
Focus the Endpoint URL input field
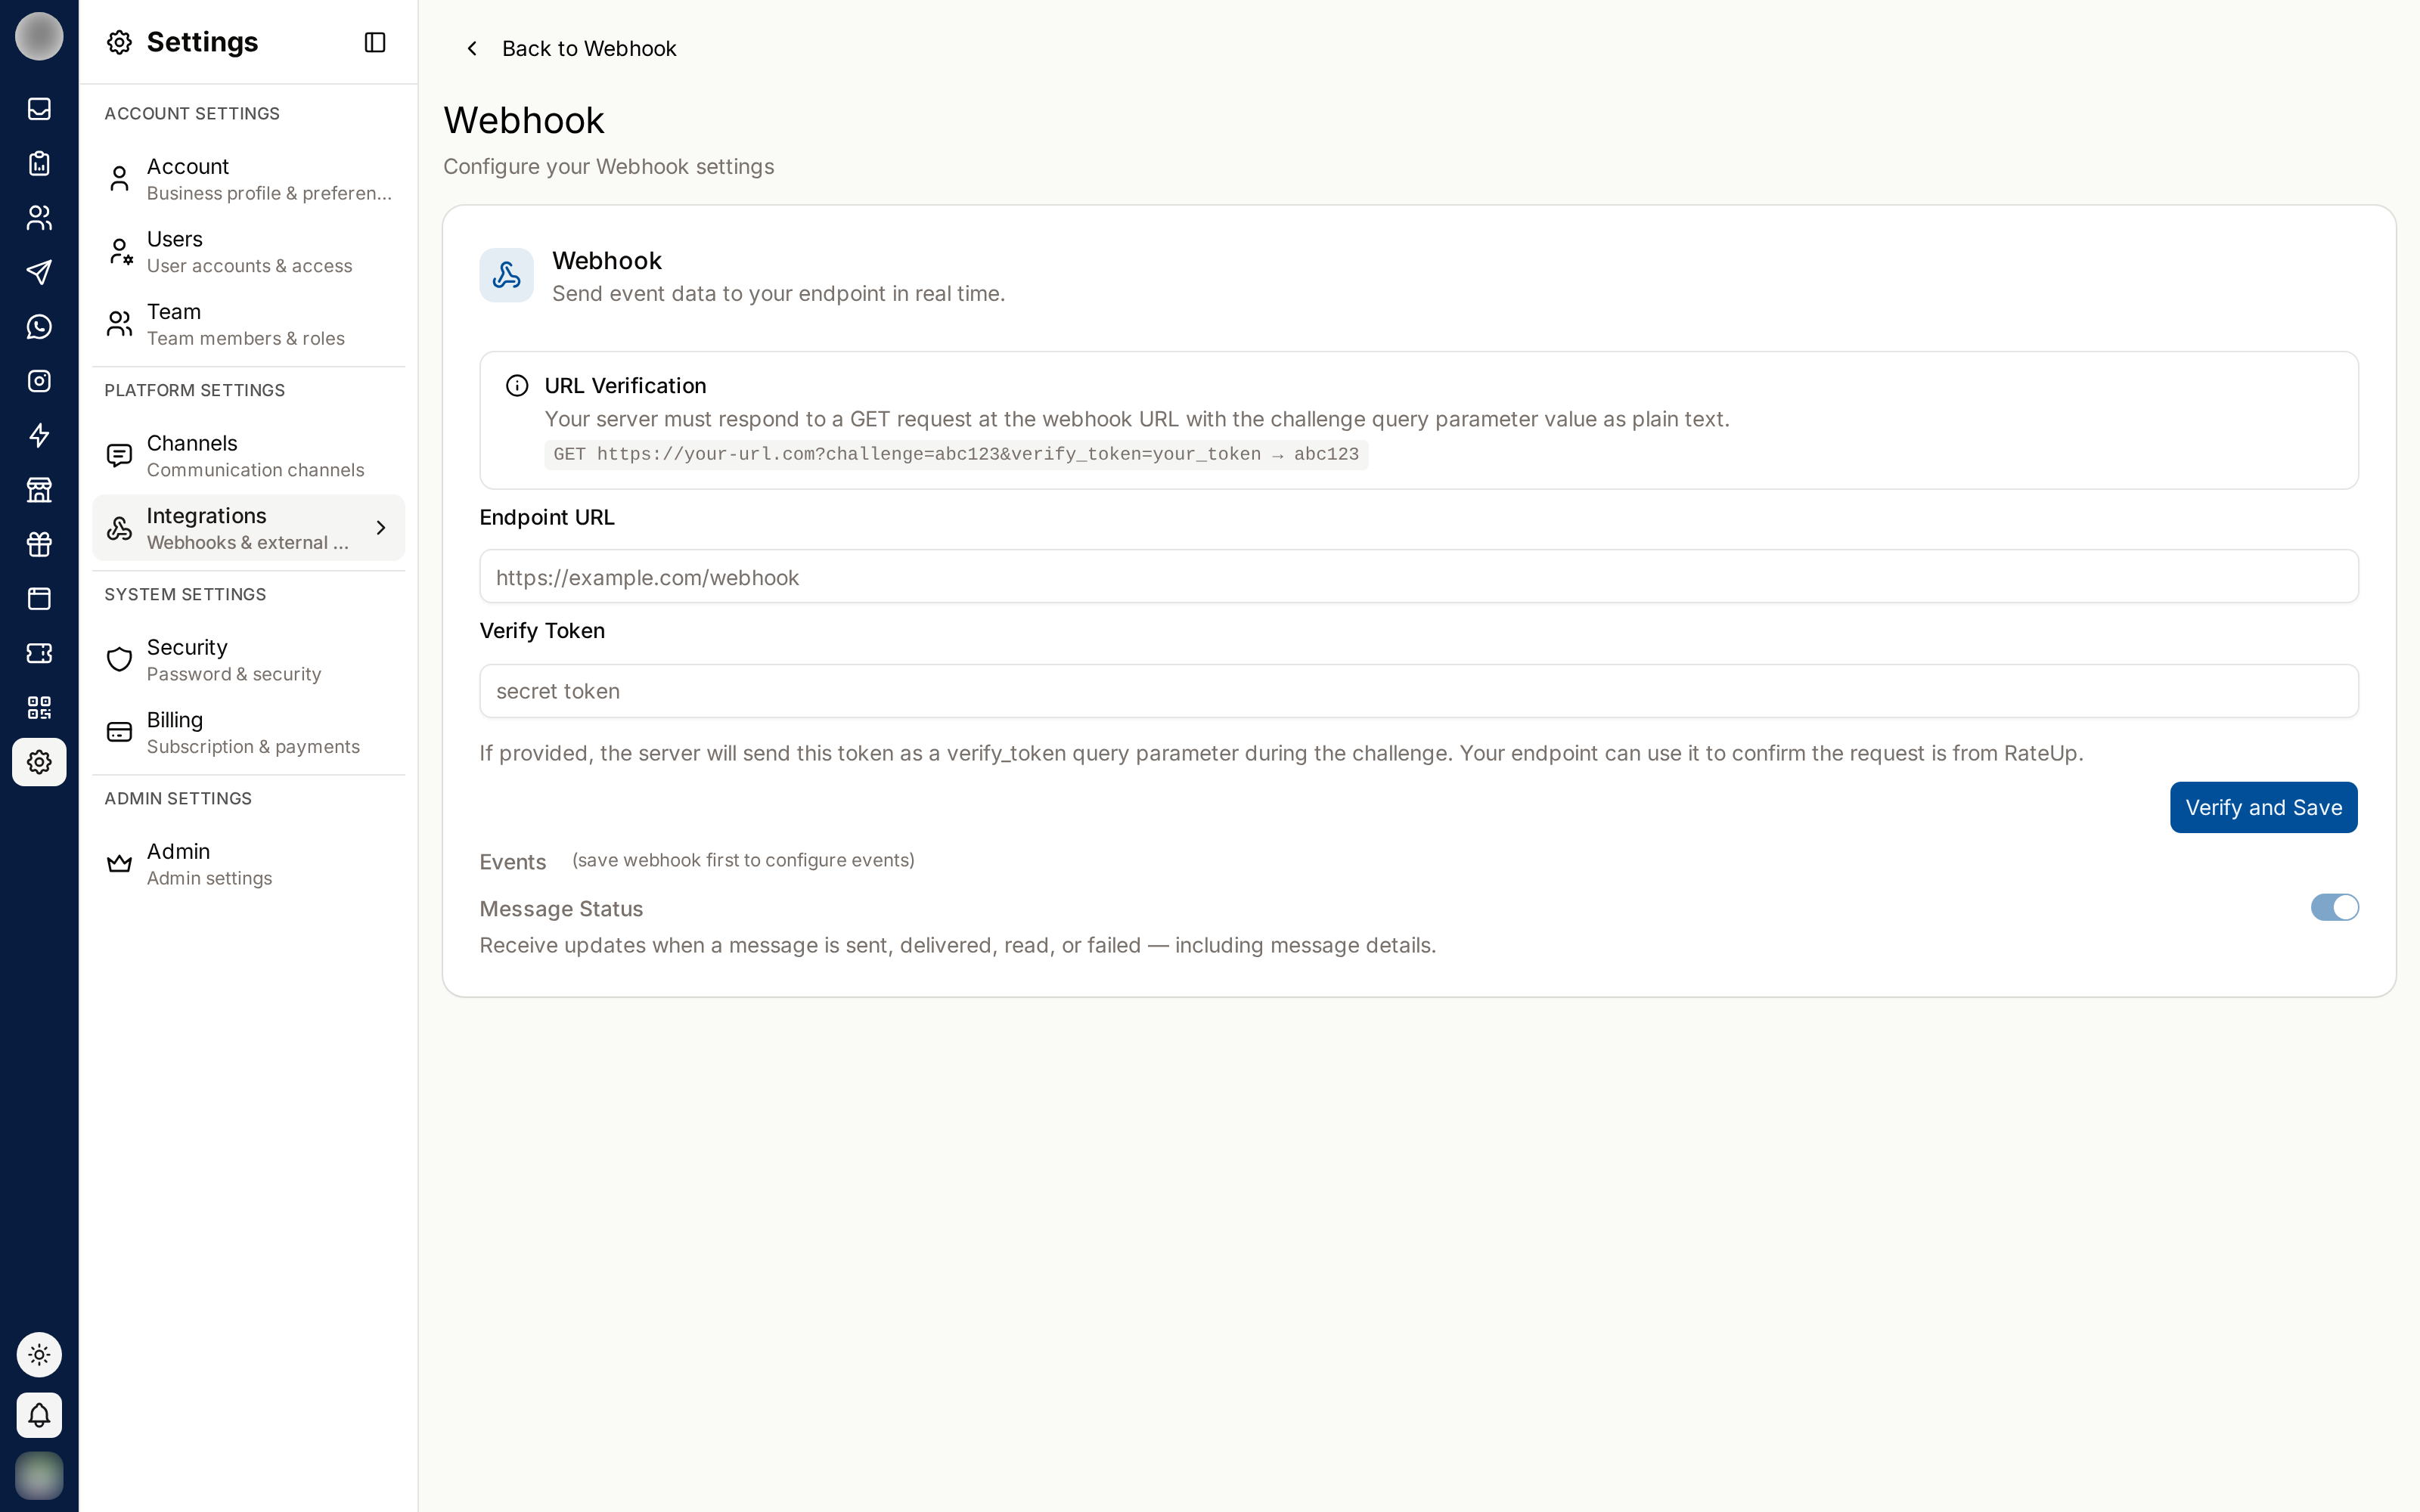point(1419,577)
